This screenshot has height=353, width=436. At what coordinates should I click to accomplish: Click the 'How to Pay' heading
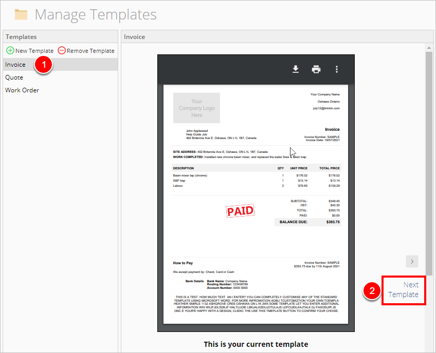coord(183,263)
